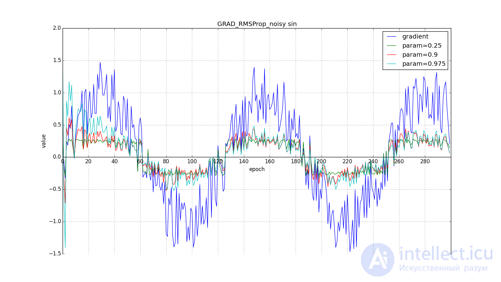Click the blue line sample for gradient
The width and height of the screenshot is (501, 282).
coord(392,37)
